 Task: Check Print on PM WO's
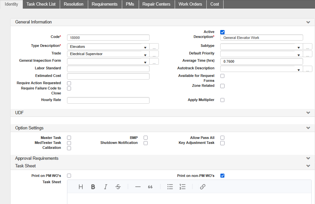tap(69, 176)
